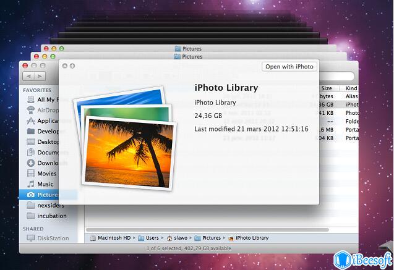
Task: Click Pictures in the path bar
Action: pos(208,238)
